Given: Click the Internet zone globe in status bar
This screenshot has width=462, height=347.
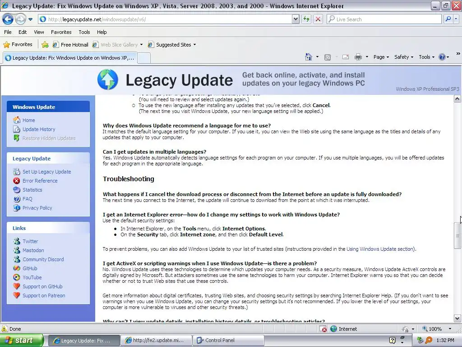Looking at the screenshot, I should click(333, 329).
